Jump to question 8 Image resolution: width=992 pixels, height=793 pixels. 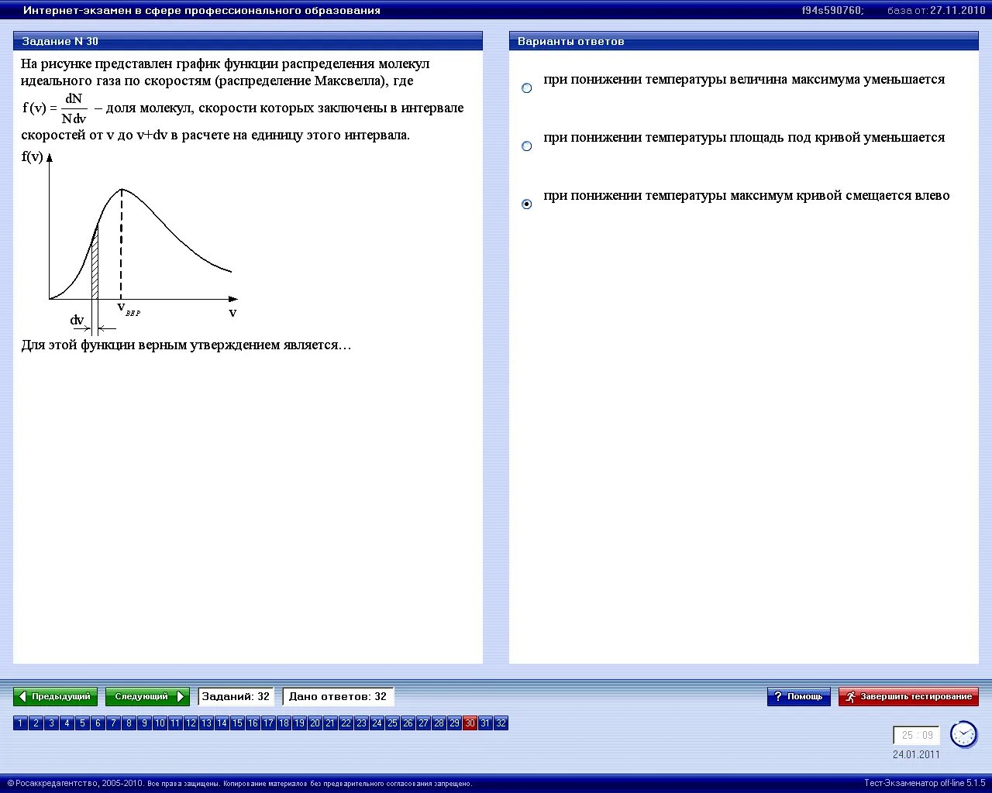coord(129,723)
